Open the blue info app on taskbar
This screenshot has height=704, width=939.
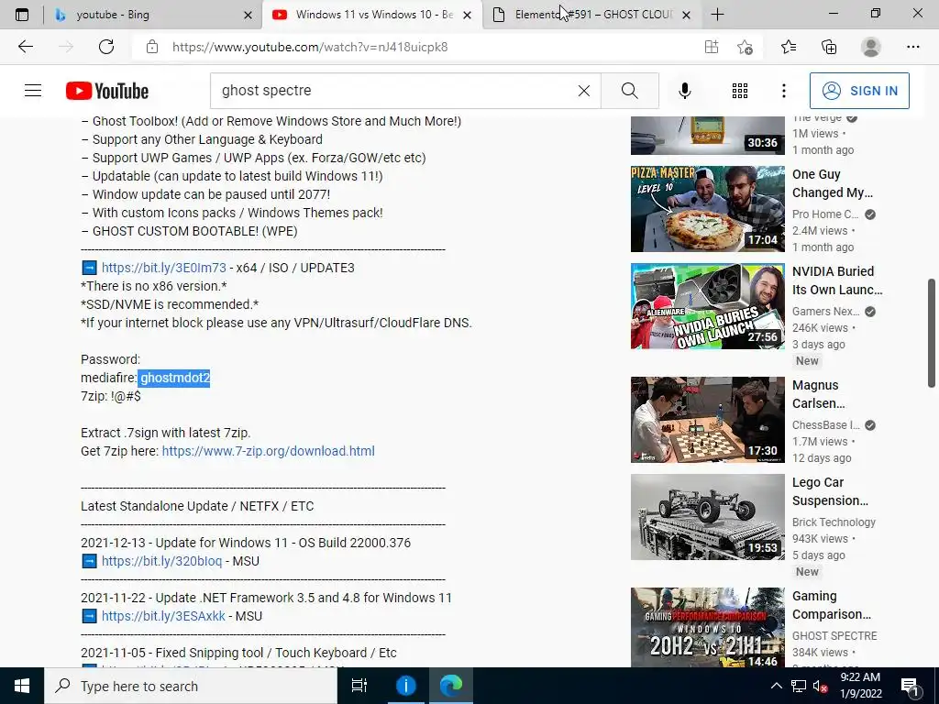pos(405,686)
